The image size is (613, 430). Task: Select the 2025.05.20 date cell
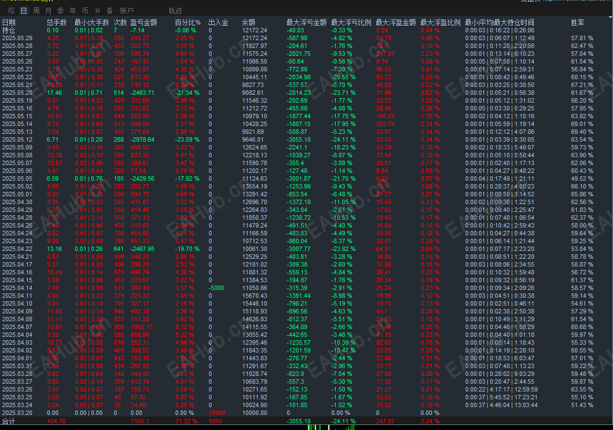click(17, 93)
